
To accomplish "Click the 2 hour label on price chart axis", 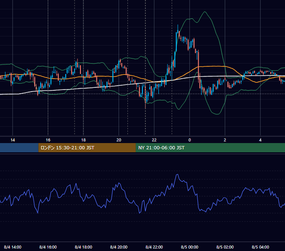I will tap(225, 140).
